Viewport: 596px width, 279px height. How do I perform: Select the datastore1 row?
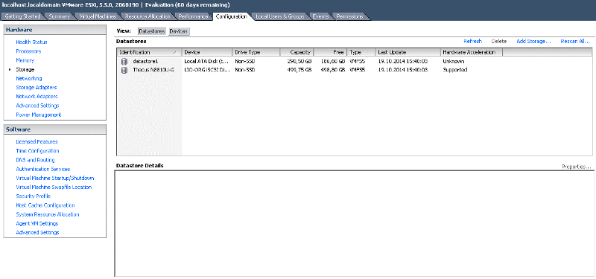click(x=355, y=62)
